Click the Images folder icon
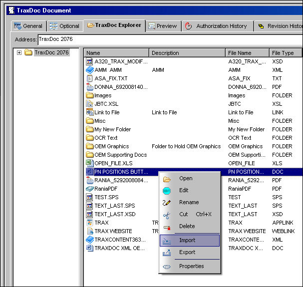 [90, 95]
